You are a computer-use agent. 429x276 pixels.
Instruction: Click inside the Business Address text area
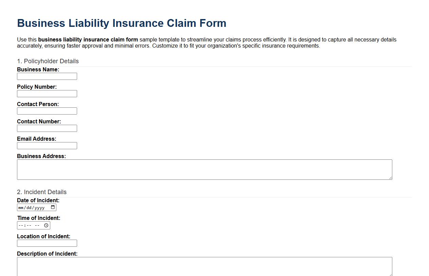[204, 169]
